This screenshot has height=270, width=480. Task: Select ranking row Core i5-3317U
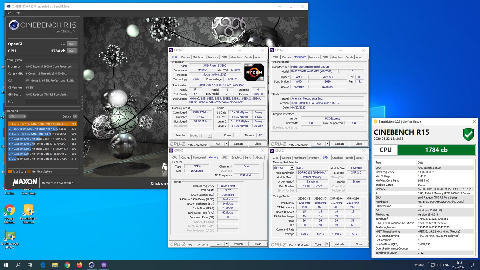pos(42,159)
